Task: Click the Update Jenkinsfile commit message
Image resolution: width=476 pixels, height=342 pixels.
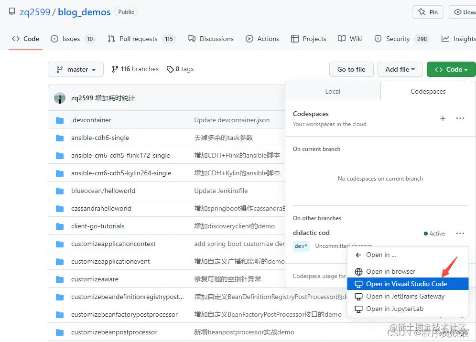Action: [221, 191]
